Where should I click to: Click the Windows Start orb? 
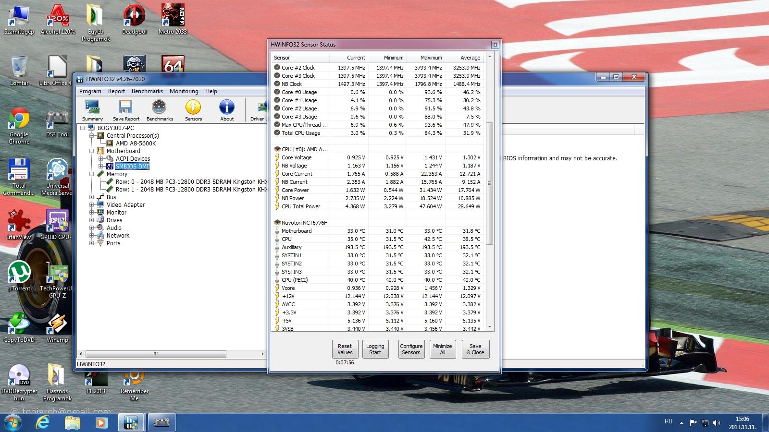point(13,422)
